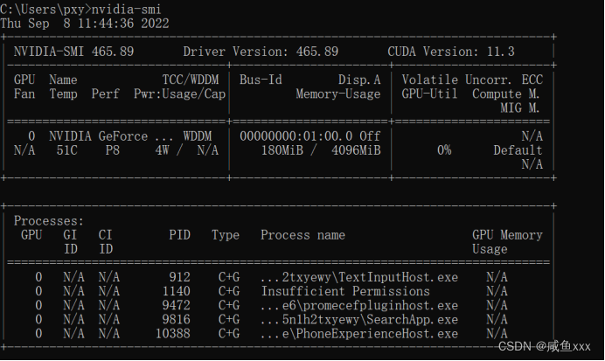Click the Disp.A column header
Image resolution: width=605 pixels, height=361 pixels.
click(359, 80)
